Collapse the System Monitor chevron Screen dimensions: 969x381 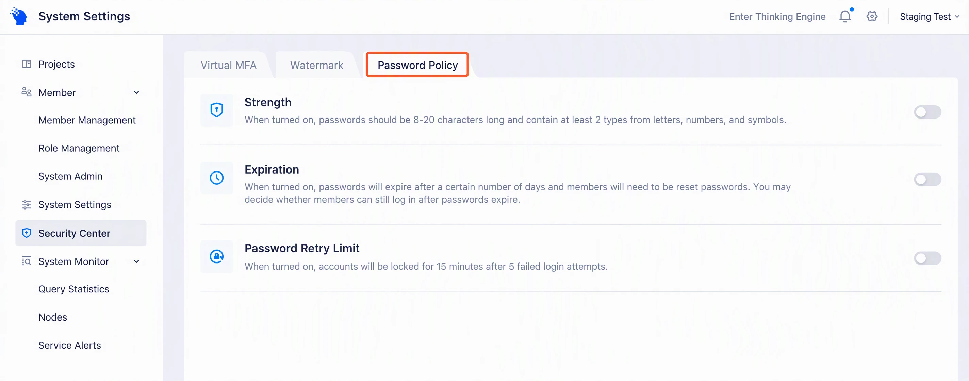coord(136,261)
